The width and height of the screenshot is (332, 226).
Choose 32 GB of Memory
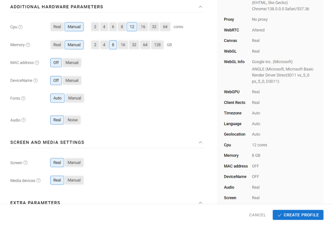pyautogui.click(x=134, y=45)
